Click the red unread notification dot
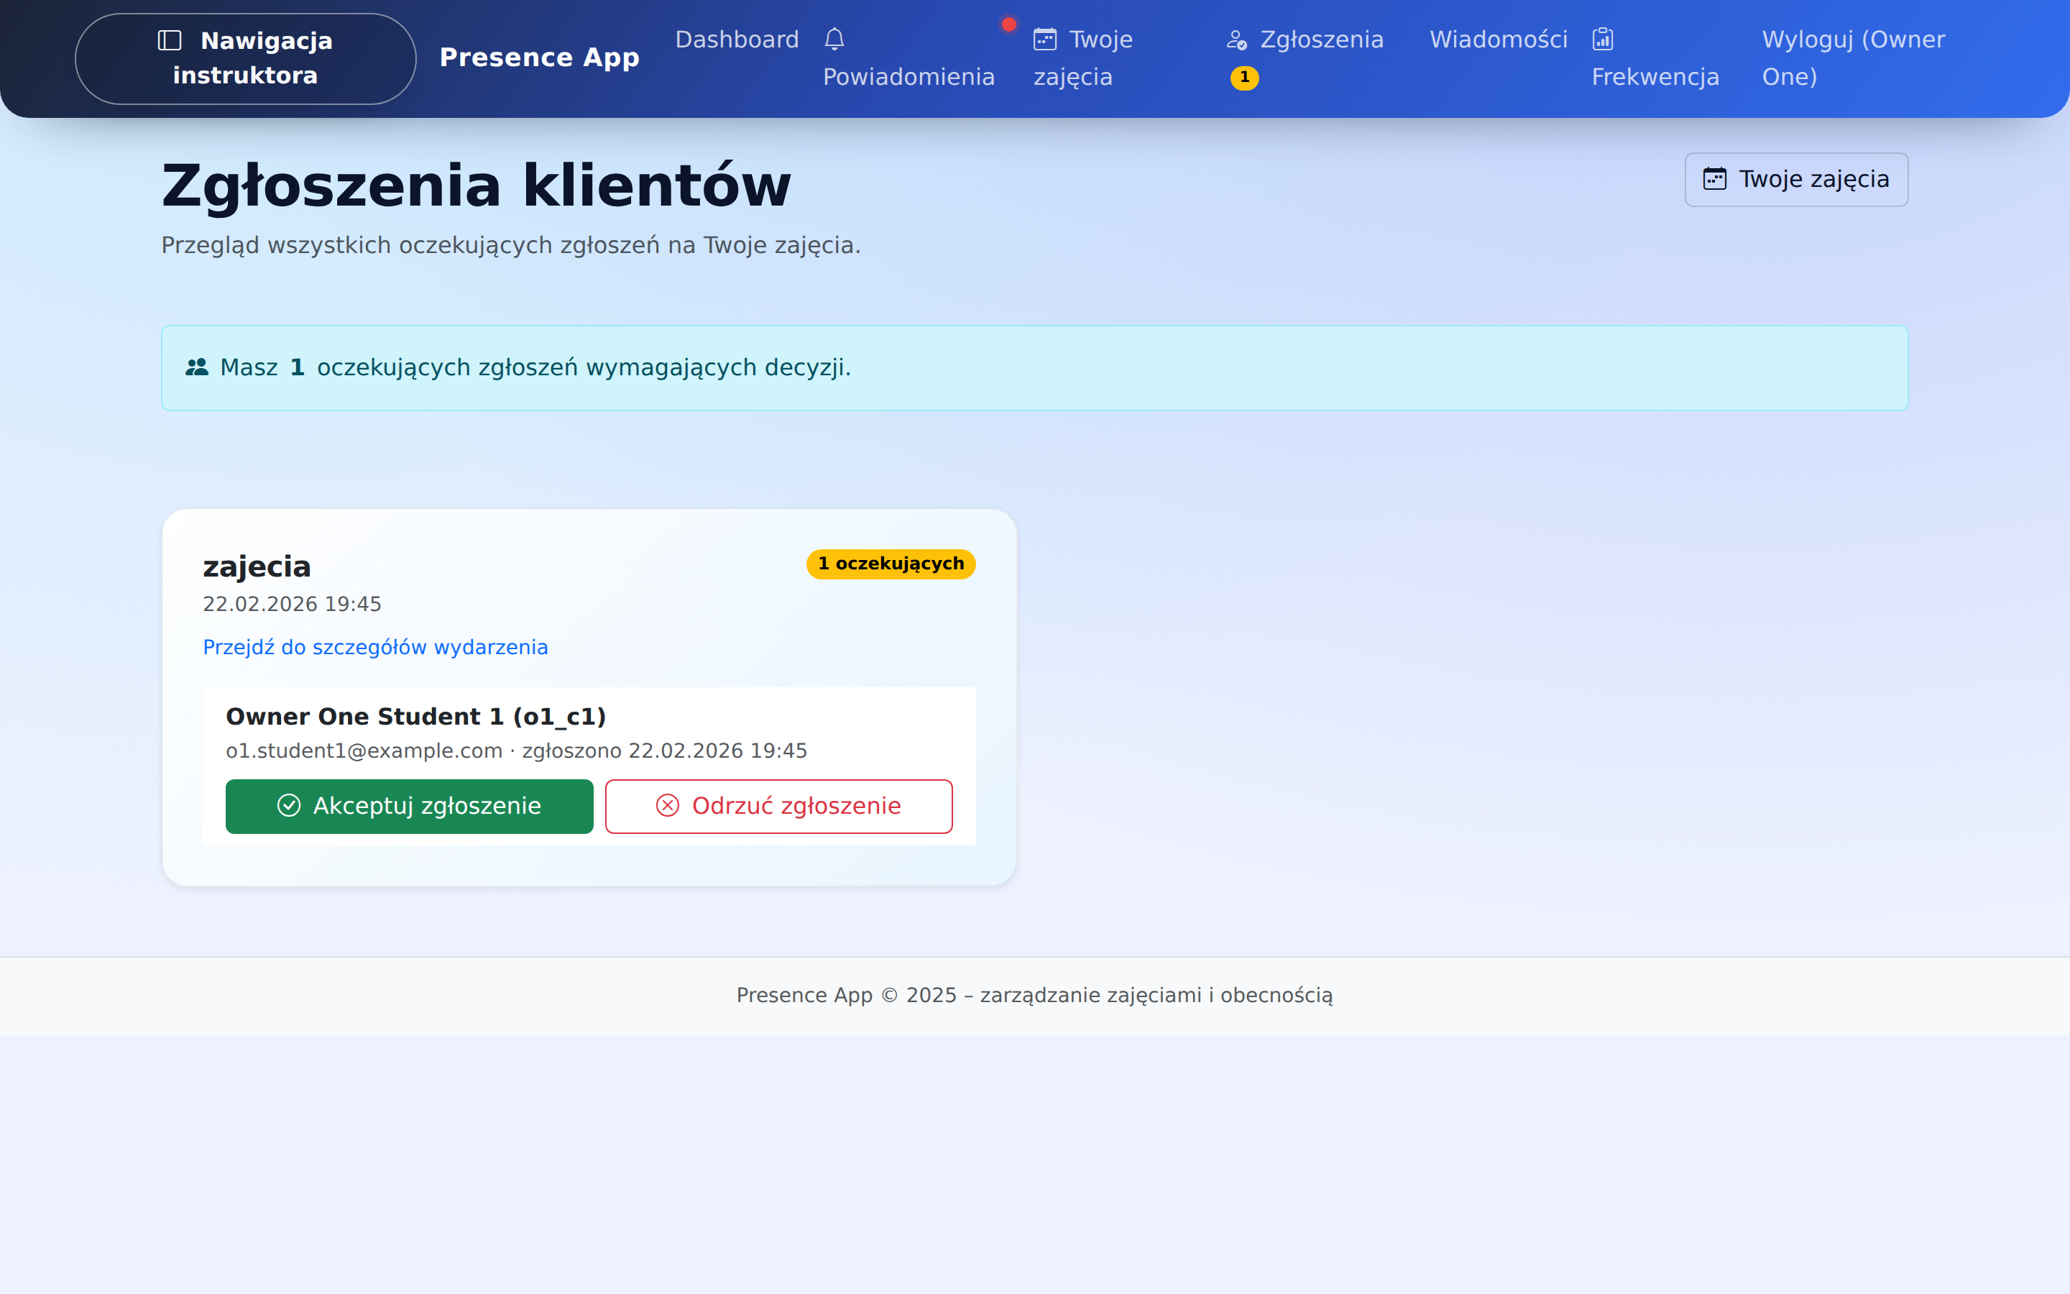 [1009, 25]
